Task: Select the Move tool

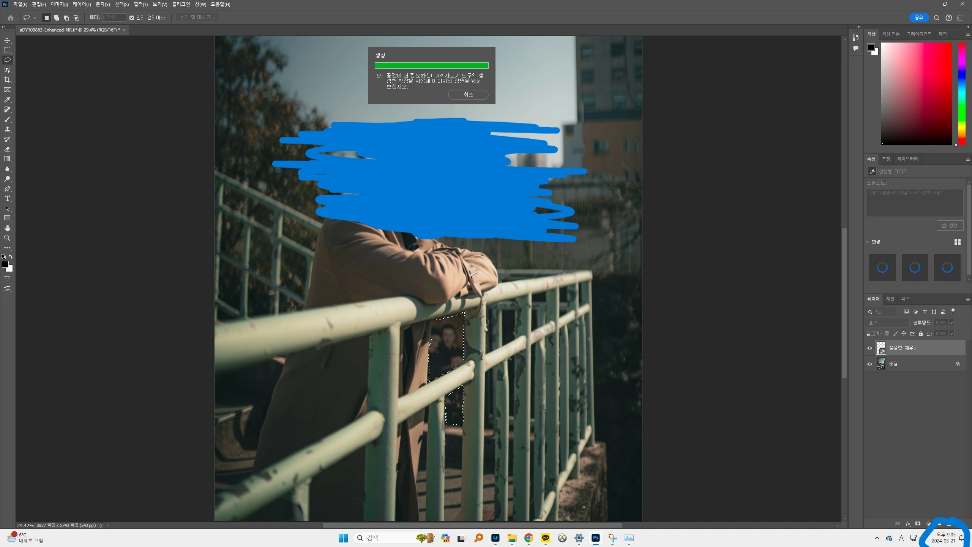Action: (x=7, y=40)
